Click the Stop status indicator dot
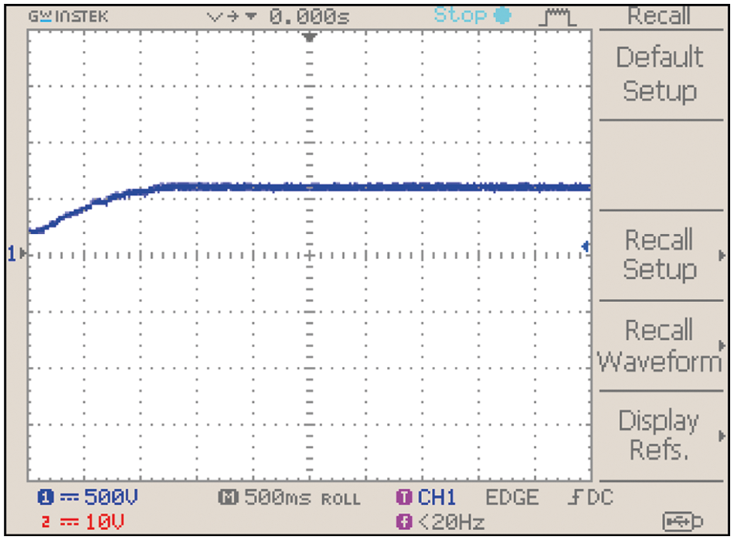 tap(502, 15)
